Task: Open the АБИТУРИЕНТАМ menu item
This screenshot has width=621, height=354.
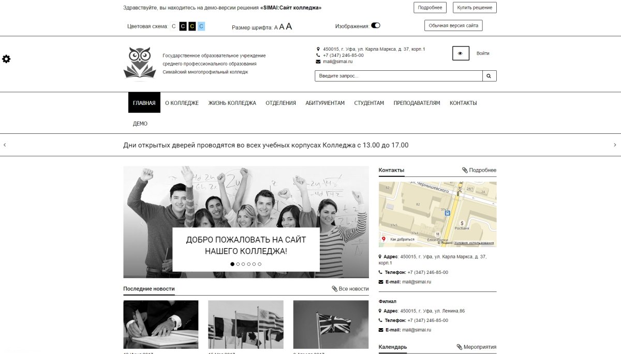Action: tap(325, 103)
